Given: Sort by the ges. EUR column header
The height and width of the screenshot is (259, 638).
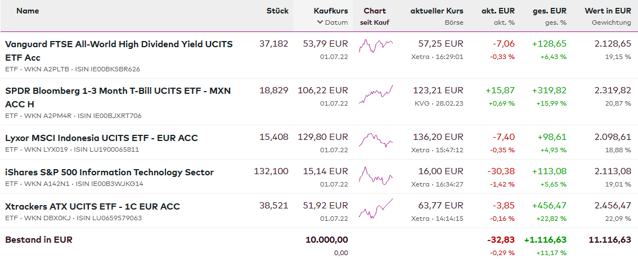Looking at the screenshot, I should 550,11.
